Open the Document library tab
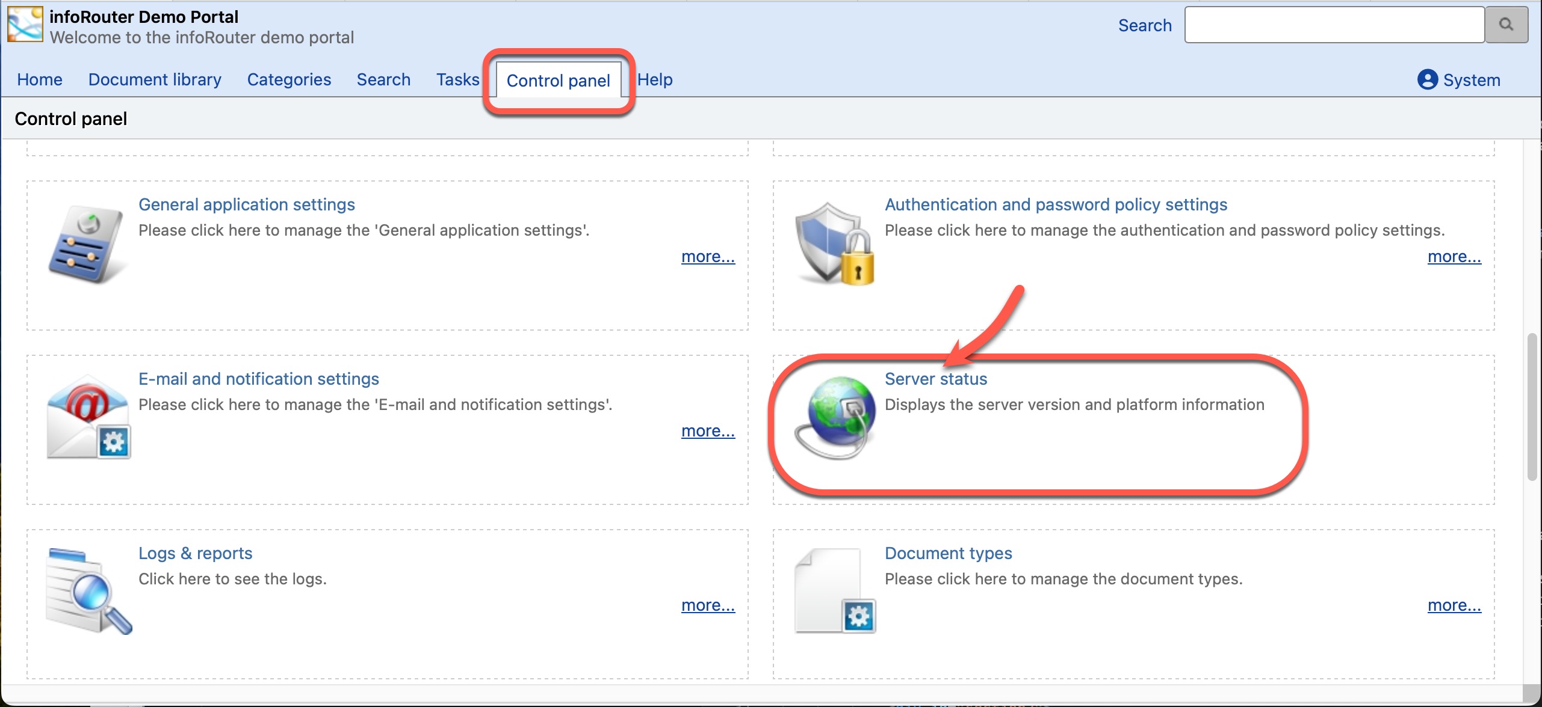Viewport: 1542px width, 707px height. point(155,79)
